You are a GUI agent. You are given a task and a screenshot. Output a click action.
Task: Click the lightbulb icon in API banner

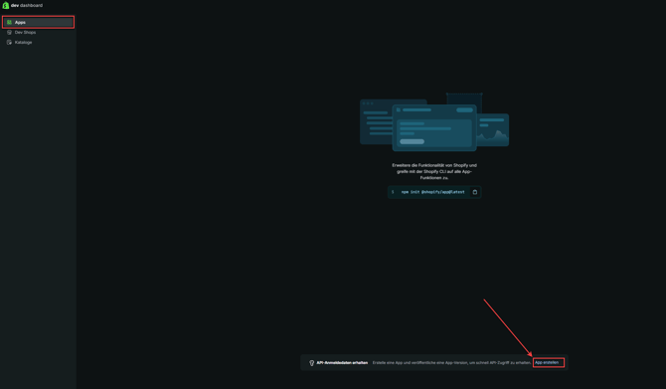pyautogui.click(x=312, y=363)
